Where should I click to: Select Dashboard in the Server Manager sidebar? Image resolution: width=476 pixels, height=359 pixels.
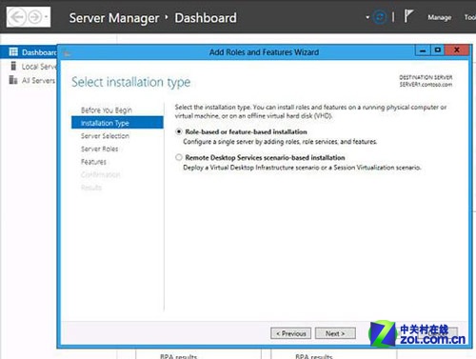coord(29,52)
